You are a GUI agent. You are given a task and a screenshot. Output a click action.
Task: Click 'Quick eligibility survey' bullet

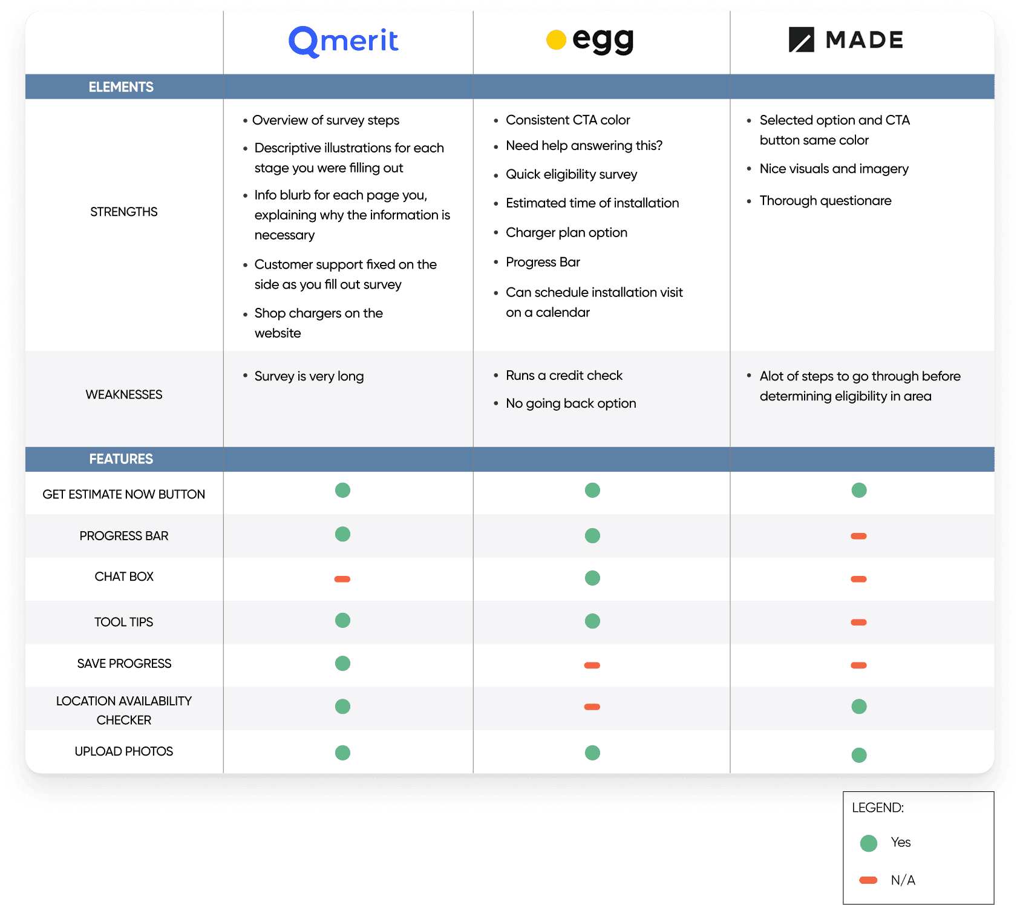(x=572, y=174)
